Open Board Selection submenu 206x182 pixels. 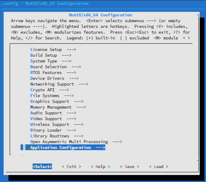pyautogui.click(x=55, y=67)
